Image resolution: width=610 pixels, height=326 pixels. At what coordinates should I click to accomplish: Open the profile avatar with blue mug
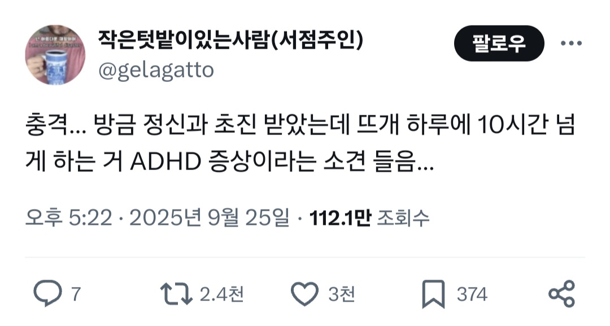pos(55,55)
